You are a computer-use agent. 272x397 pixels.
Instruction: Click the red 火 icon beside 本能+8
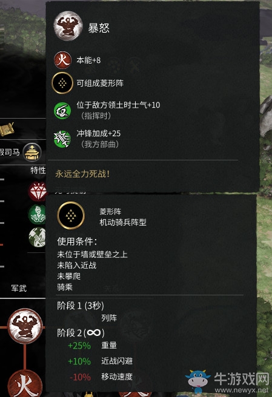click(x=62, y=60)
